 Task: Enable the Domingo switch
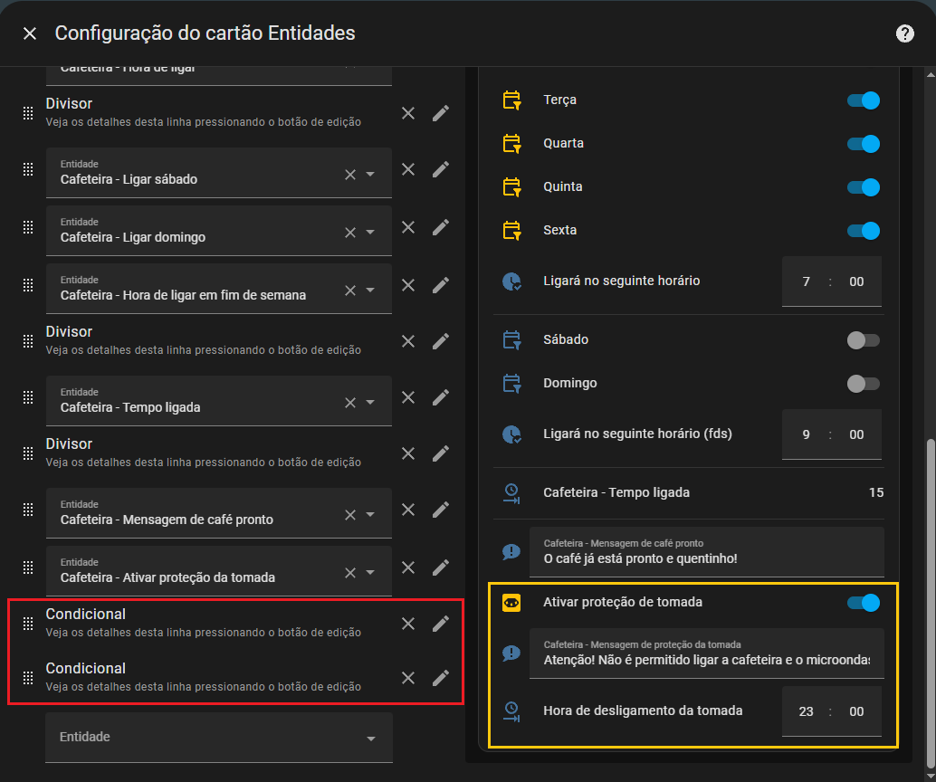(x=863, y=384)
